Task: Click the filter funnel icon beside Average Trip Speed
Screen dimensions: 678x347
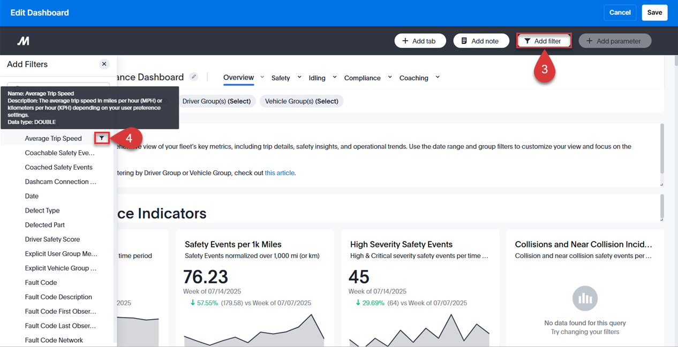Action: 101,138
